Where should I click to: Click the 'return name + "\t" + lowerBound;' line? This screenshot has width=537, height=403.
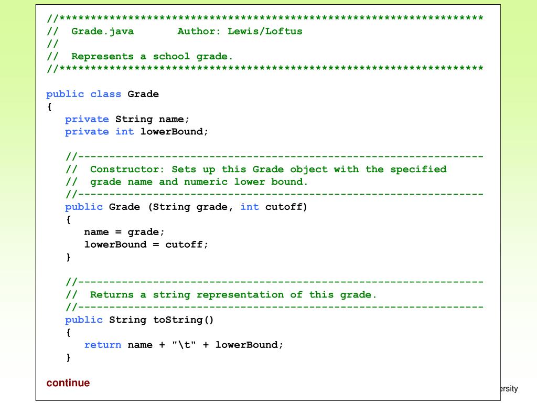click(184, 345)
